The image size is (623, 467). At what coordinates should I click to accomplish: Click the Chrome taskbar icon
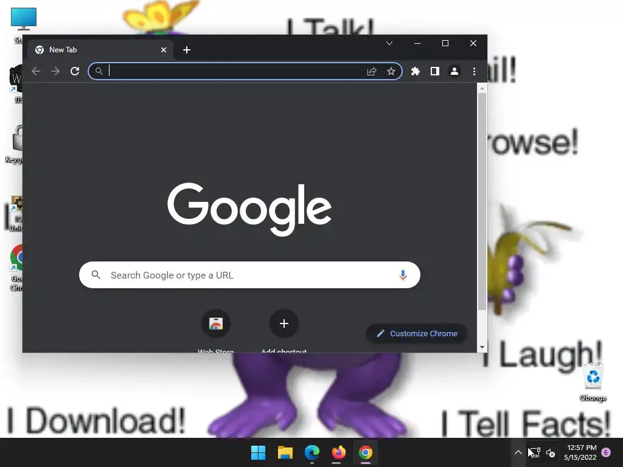(366, 452)
